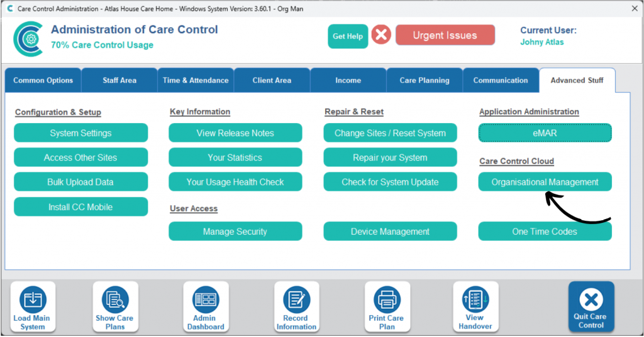This screenshot has width=644, height=337.
Task: Open Your Statistics
Action: tap(235, 158)
